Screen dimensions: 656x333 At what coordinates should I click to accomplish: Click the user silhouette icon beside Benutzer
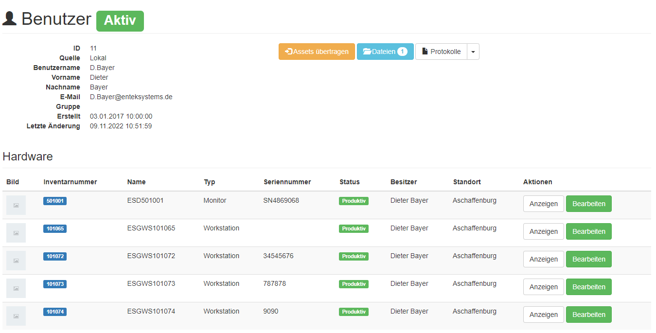pyautogui.click(x=10, y=19)
